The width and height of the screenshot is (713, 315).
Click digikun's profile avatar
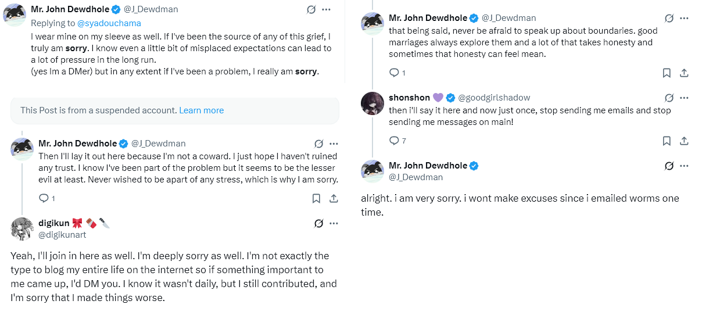click(x=22, y=228)
